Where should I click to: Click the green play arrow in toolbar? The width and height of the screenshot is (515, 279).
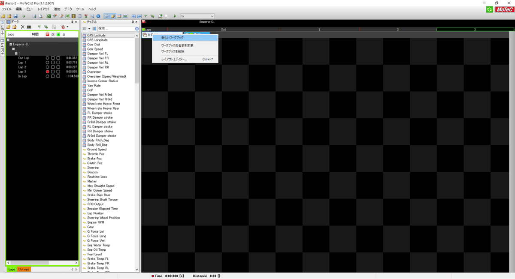(x=175, y=16)
